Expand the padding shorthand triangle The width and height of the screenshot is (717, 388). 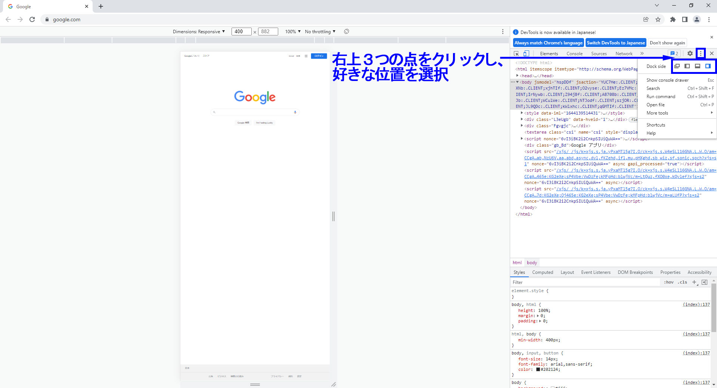(540, 321)
